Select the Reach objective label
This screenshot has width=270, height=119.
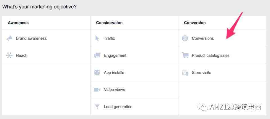22,55
